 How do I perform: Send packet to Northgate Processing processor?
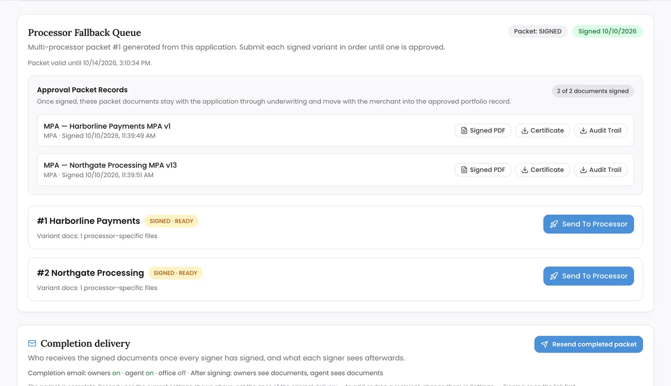point(588,276)
